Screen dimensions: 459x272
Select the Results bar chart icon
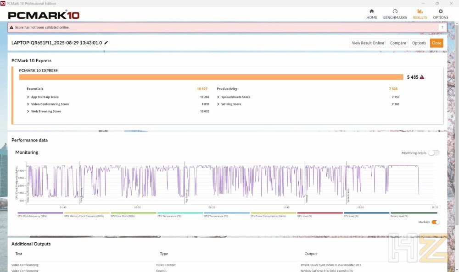point(420,11)
